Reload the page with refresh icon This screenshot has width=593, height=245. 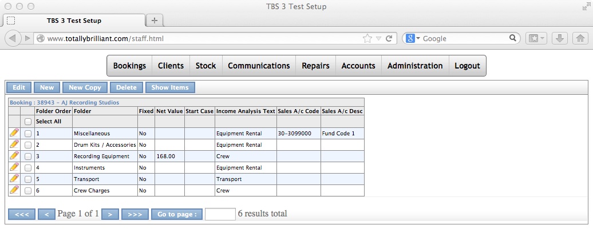point(389,38)
